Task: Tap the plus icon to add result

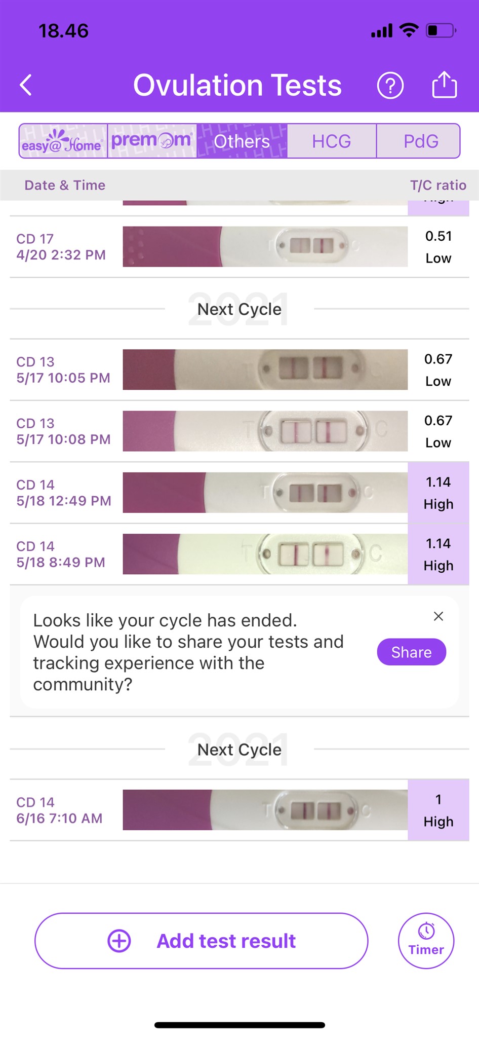Action: coord(119,941)
